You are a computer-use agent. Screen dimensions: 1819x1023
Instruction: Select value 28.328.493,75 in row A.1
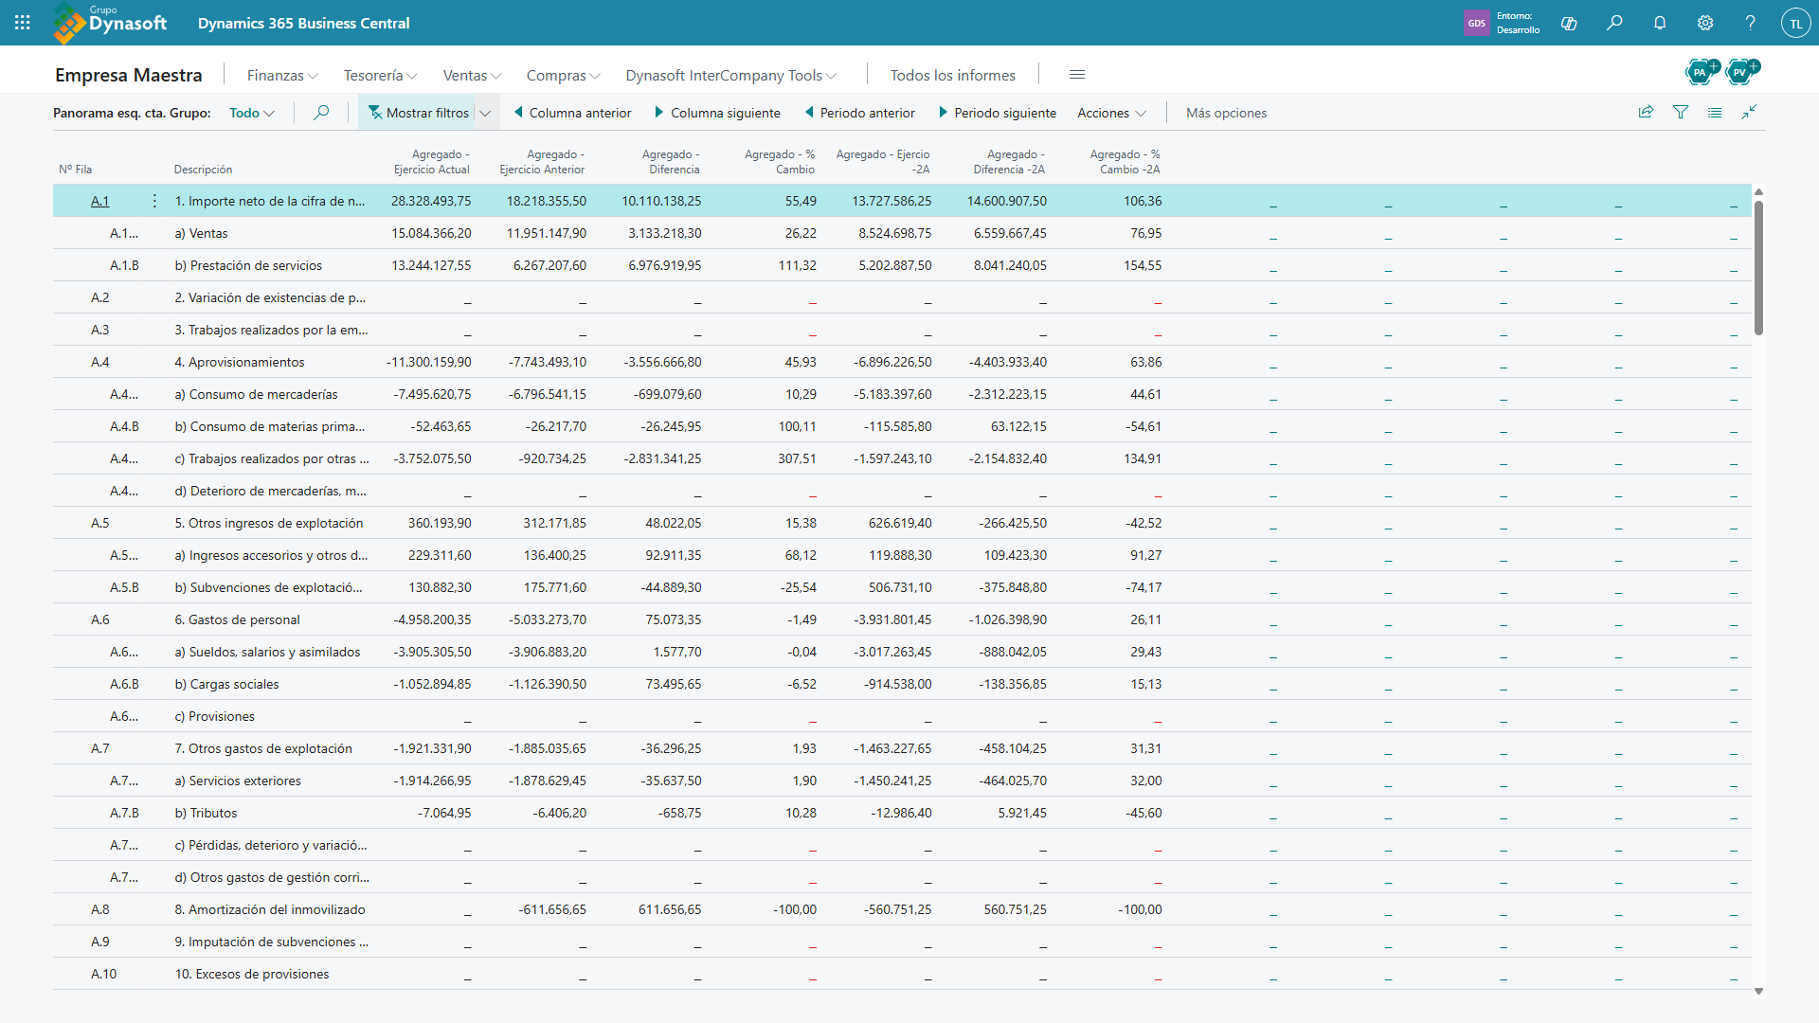click(431, 201)
